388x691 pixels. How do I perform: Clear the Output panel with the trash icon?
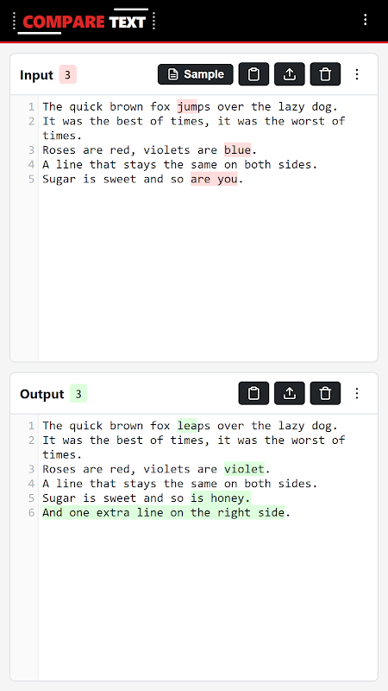(325, 393)
